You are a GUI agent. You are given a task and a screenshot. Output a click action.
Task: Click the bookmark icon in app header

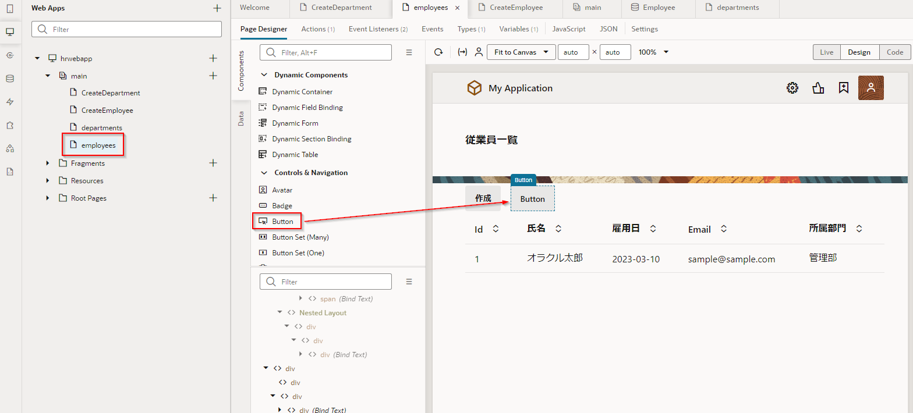[x=843, y=88]
